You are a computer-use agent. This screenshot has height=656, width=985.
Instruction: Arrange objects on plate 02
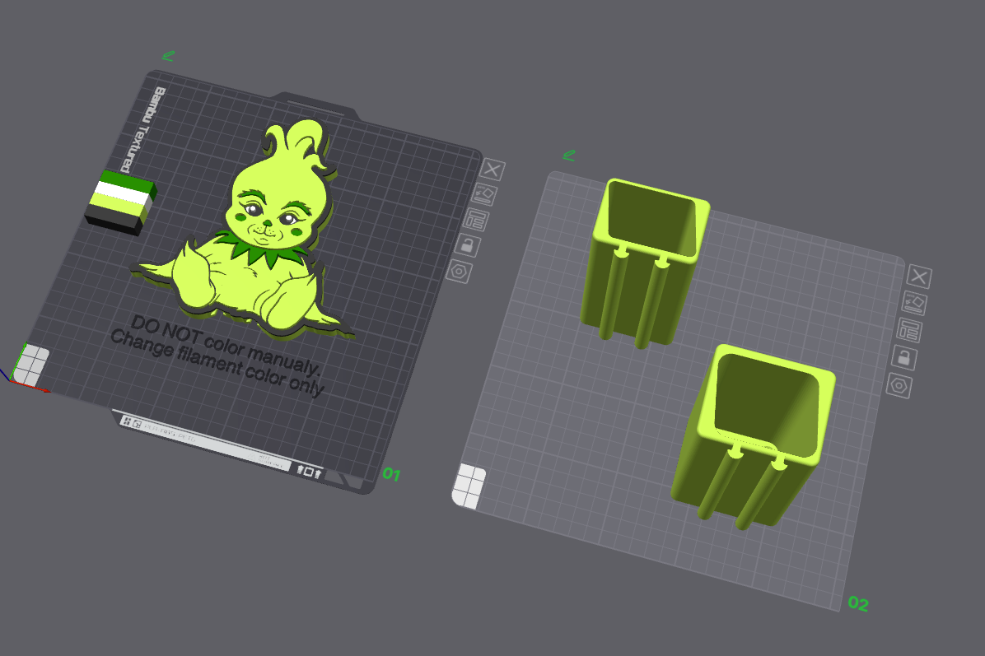tap(908, 331)
